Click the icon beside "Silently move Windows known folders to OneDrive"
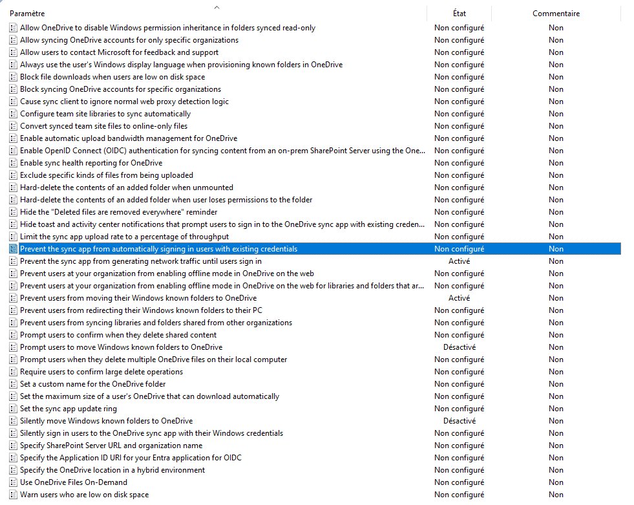This screenshot has width=634, height=505. [x=14, y=421]
